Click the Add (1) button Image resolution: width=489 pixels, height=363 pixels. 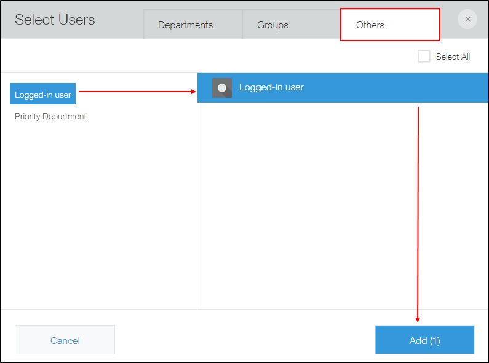click(x=424, y=340)
